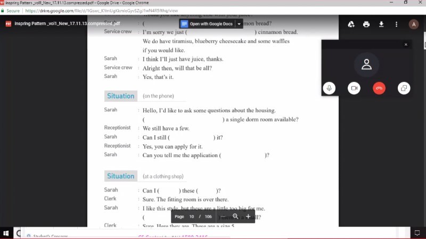Zoom out with the minus button
The height and width of the screenshot is (239, 426).
[223, 217]
